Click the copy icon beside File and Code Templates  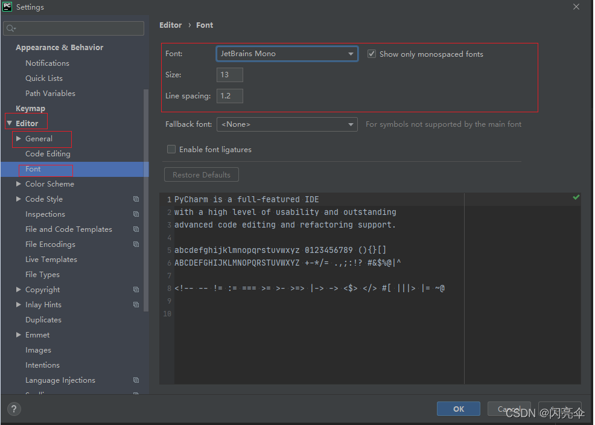click(x=136, y=229)
